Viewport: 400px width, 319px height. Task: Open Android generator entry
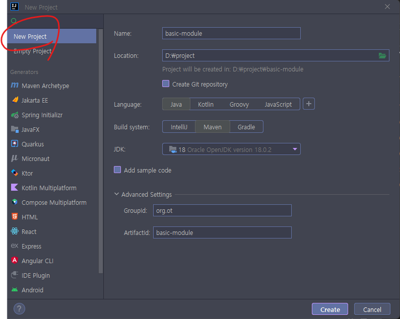[x=52, y=290]
